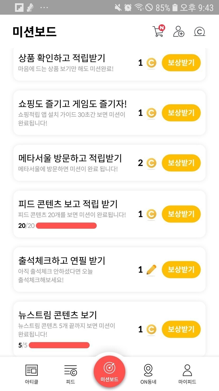
Task: Tap 보상받기 for 피드 콘텐츠 mission
Action: coord(181,214)
